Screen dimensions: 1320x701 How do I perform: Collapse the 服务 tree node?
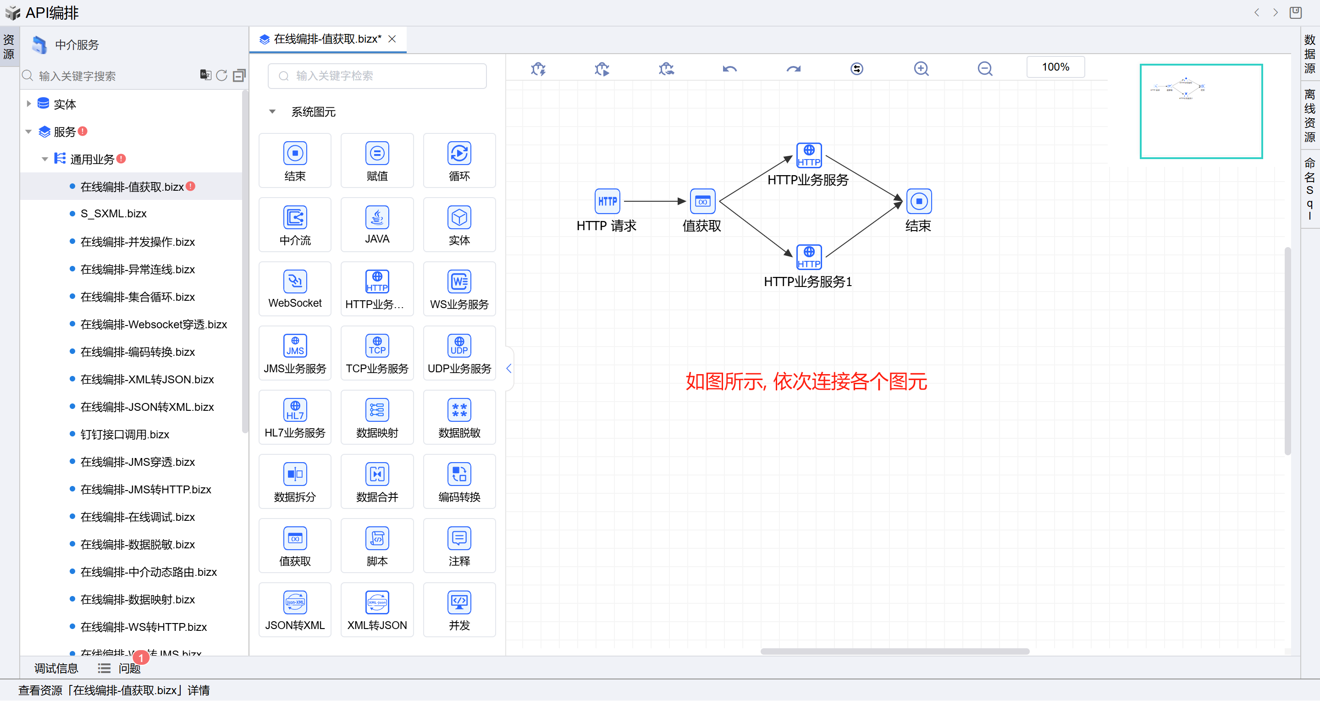click(x=29, y=132)
